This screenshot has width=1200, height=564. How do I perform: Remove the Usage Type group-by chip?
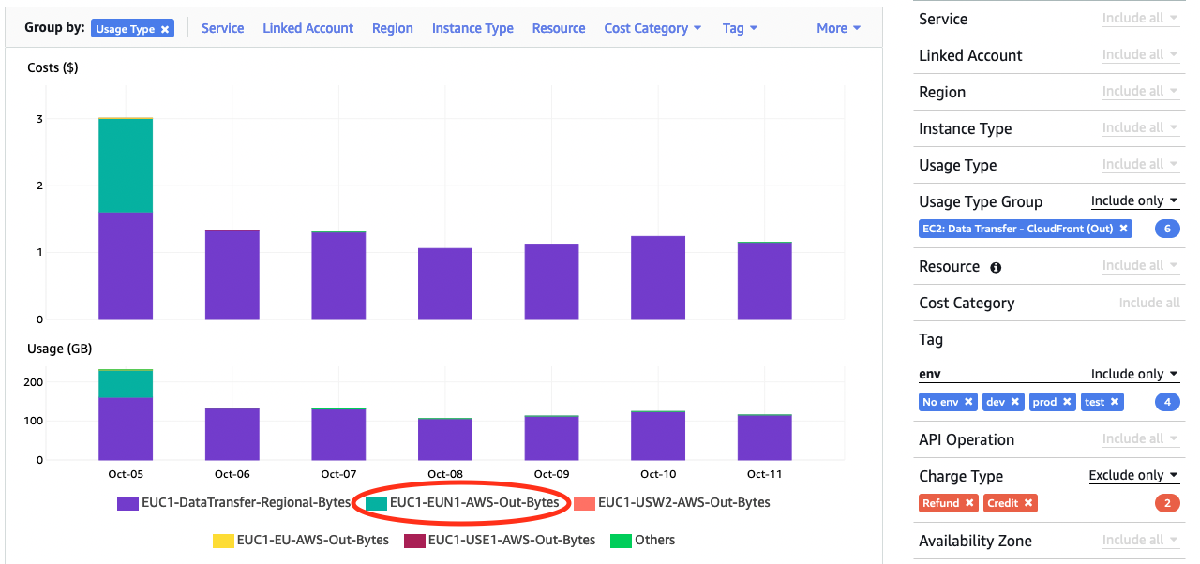click(165, 29)
